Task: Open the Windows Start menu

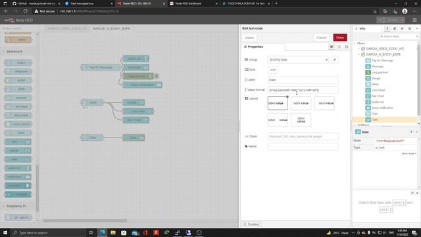Action: click(5, 232)
